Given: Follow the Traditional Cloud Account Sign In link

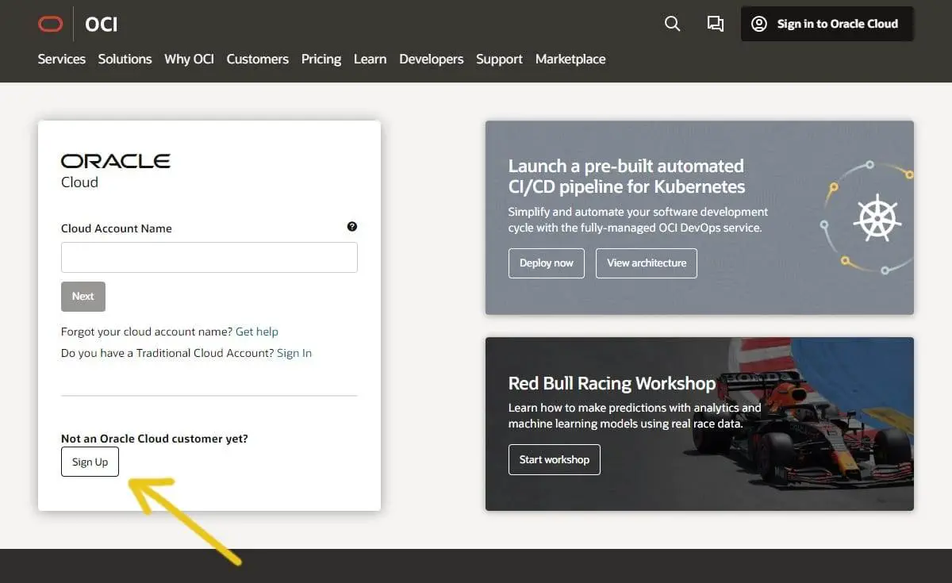Looking at the screenshot, I should pyautogui.click(x=294, y=353).
